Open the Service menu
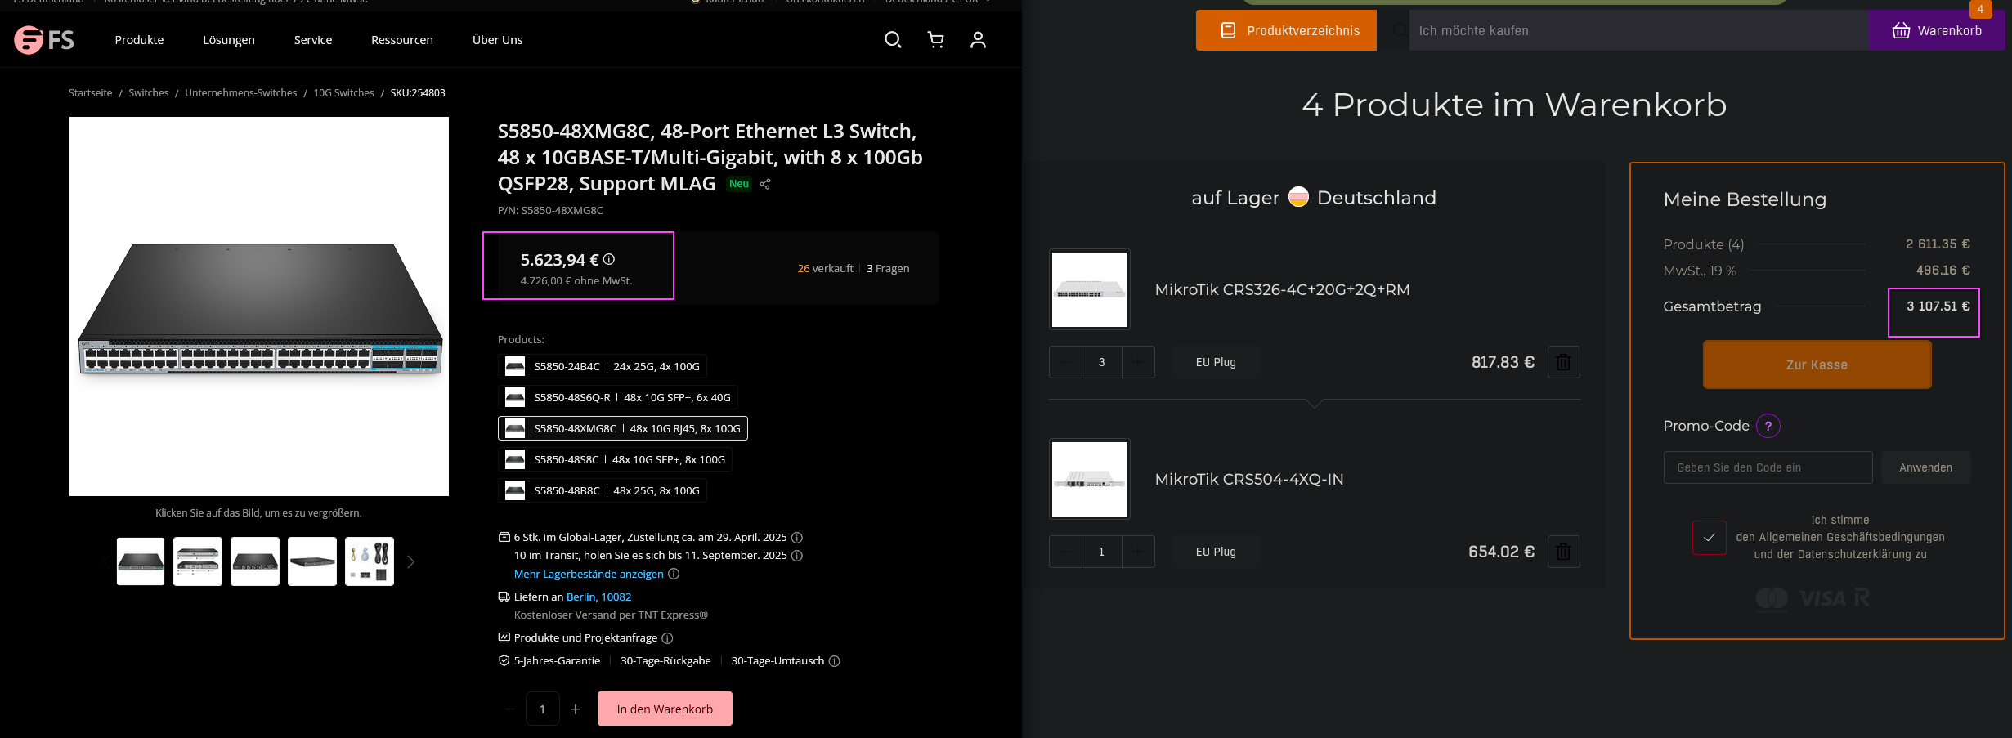Viewport: 2012px width, 738px height. pos(313,40)
